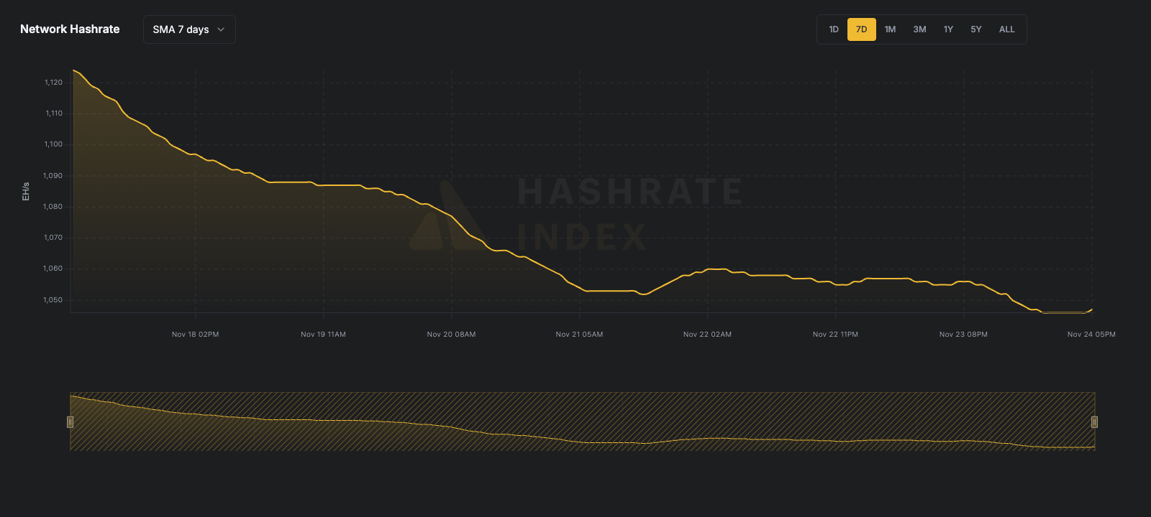Click the right range slider handle

tap(1094, 421)
